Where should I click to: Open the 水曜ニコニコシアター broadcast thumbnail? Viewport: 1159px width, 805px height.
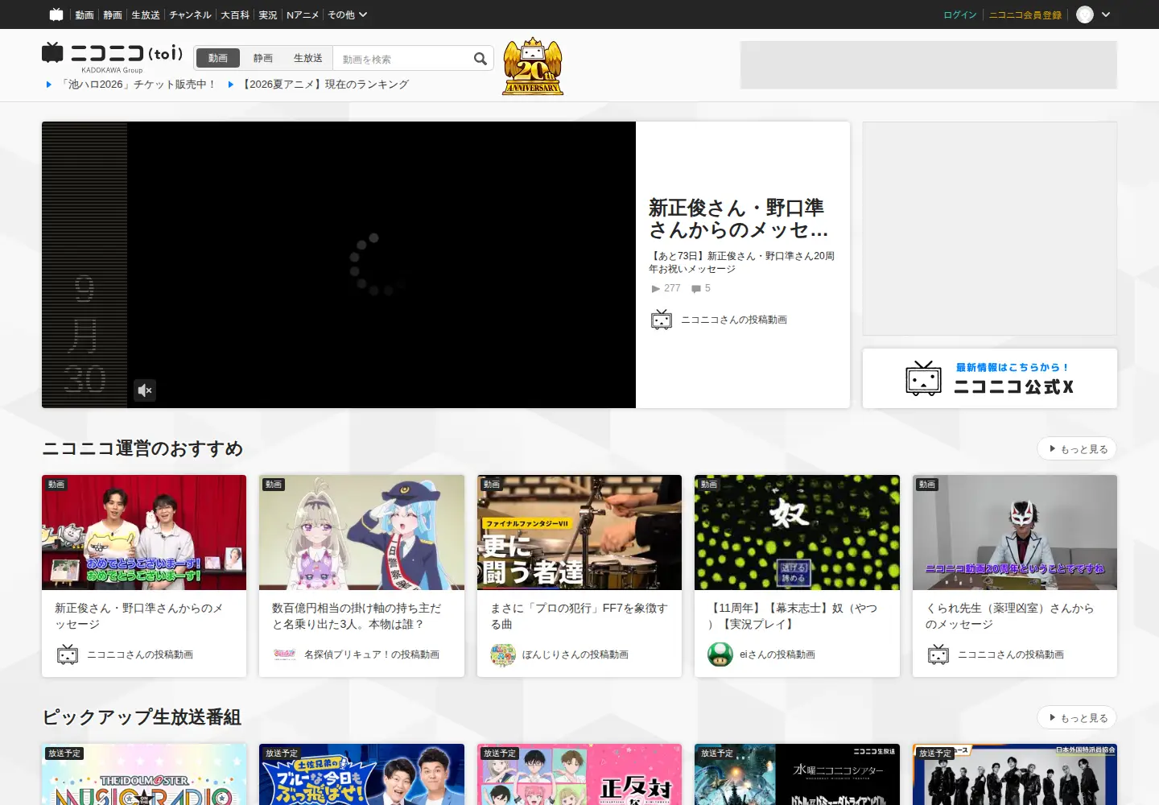[797, 774]
